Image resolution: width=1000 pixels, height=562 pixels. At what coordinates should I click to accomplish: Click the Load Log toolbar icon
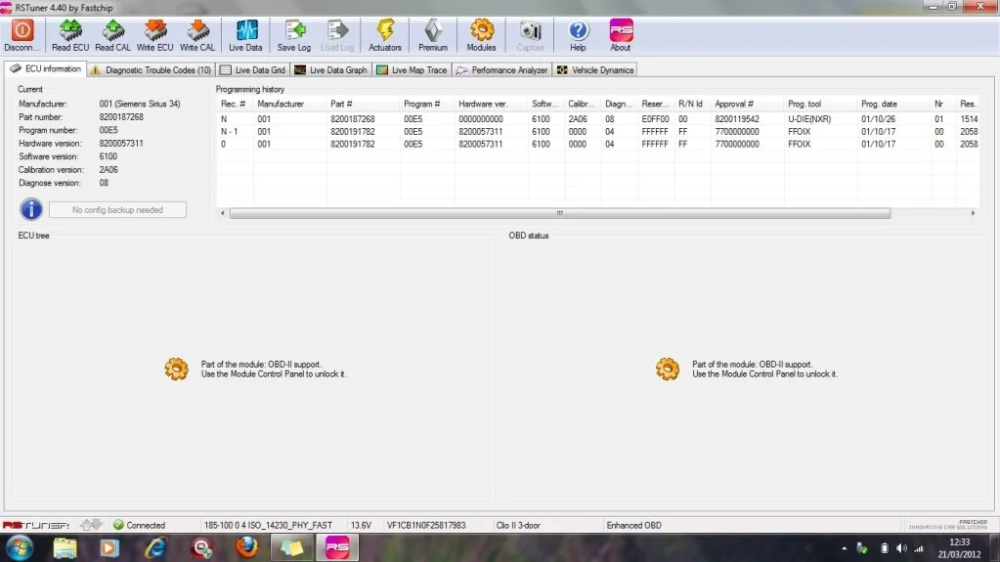(337, 30)
